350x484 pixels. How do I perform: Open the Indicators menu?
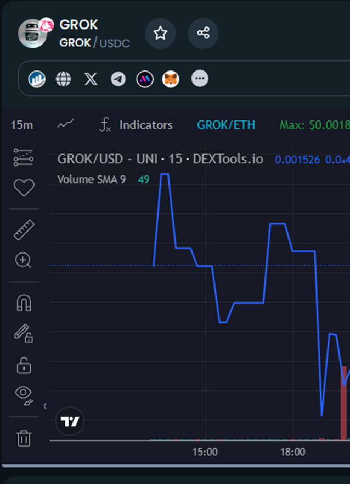tap(136, 125)
